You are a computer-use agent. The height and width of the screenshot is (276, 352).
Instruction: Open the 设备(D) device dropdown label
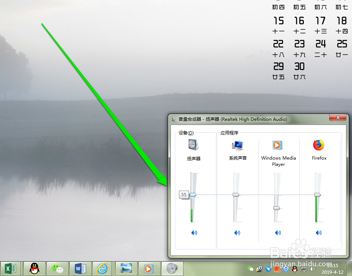[x=186, y=133]
